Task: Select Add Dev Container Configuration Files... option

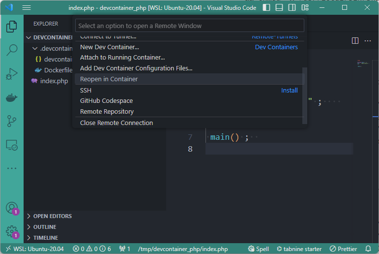Action: (189, 68)
